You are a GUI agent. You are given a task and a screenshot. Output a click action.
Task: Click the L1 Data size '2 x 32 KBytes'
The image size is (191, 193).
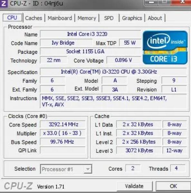point(139,124)
